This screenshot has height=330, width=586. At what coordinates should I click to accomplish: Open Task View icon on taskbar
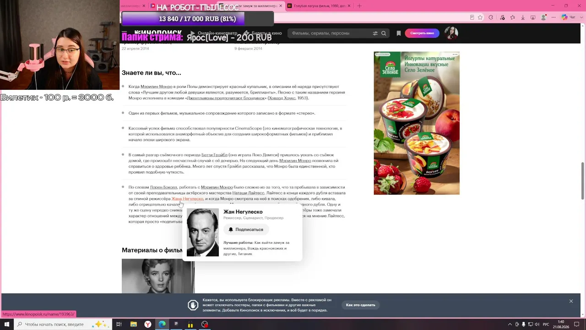119,324
